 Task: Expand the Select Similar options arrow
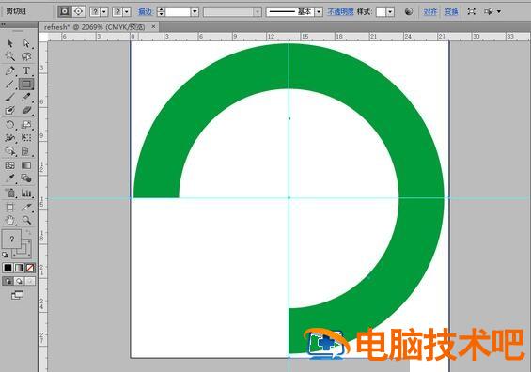click(499, 11)
